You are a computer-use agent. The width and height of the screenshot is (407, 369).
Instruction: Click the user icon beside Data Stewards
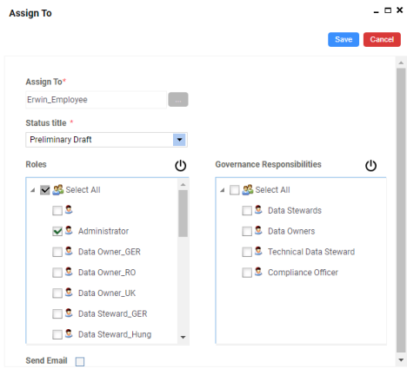point(258,209)
